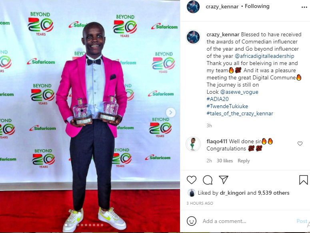This screenshot has height=233, width=310.
Task: Like the post with the heart icon
Action: [192, 180]
